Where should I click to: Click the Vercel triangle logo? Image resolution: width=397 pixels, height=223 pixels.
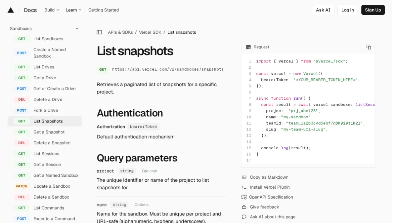pyautogui.click(x=11, y=10)
